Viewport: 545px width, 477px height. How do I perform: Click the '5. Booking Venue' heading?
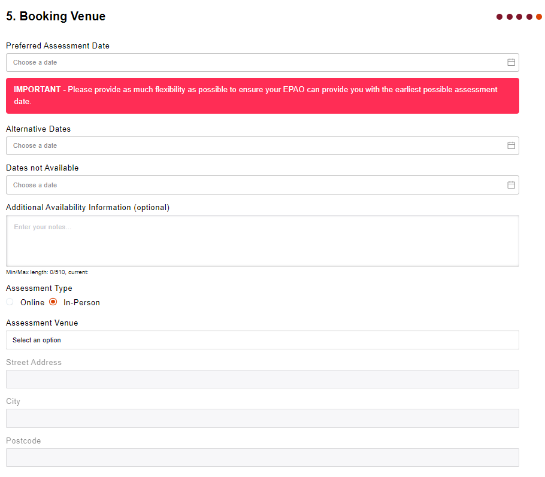click(56, 17)
